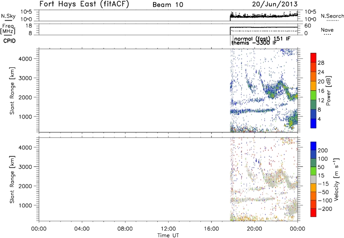Select the top blue Velocity colorbar segment

point(313,146)
